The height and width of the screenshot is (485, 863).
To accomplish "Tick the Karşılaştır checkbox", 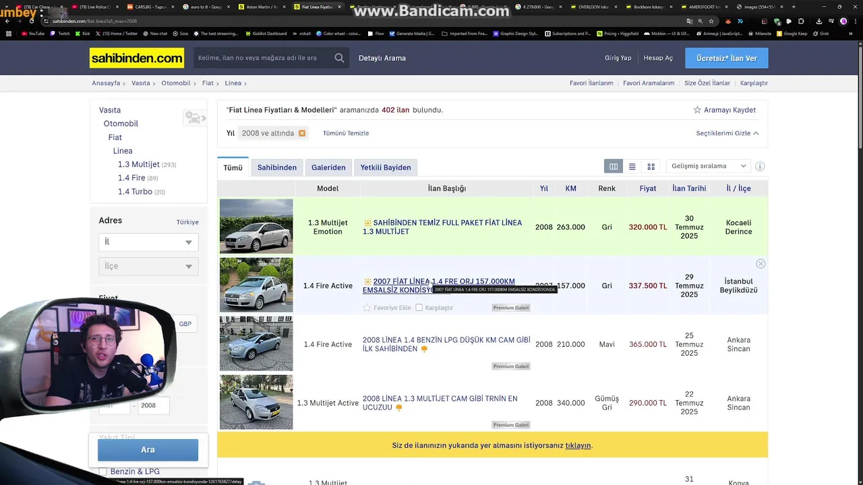I will click(x=419, y=308).
